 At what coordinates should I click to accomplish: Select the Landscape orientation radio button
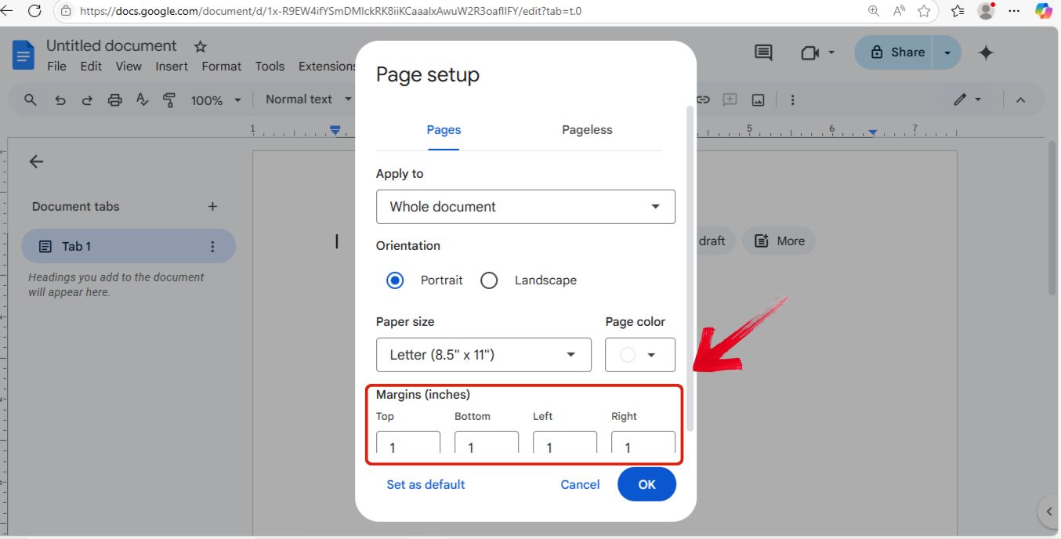489,280
